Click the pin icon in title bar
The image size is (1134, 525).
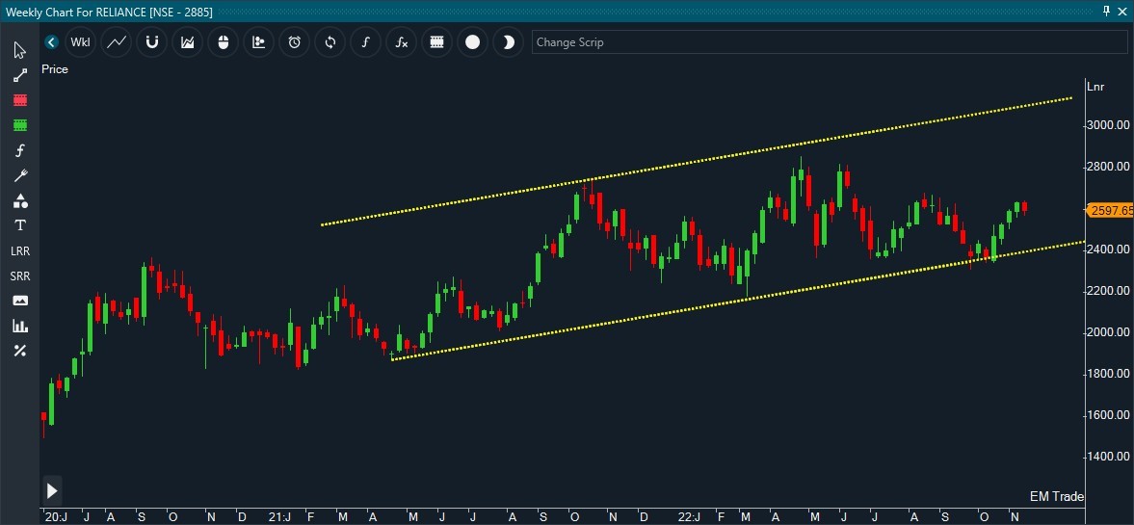pyautogui.click(x=1106, y=11)
